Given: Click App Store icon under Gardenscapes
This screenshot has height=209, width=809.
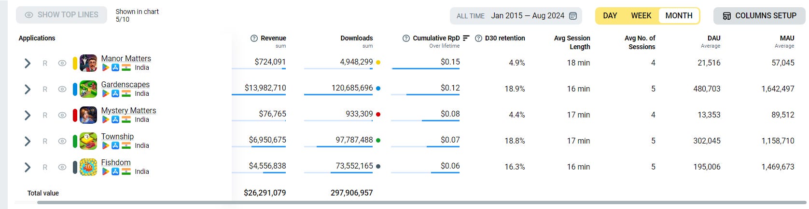Looking at the screenshot, I should (115, 94).
